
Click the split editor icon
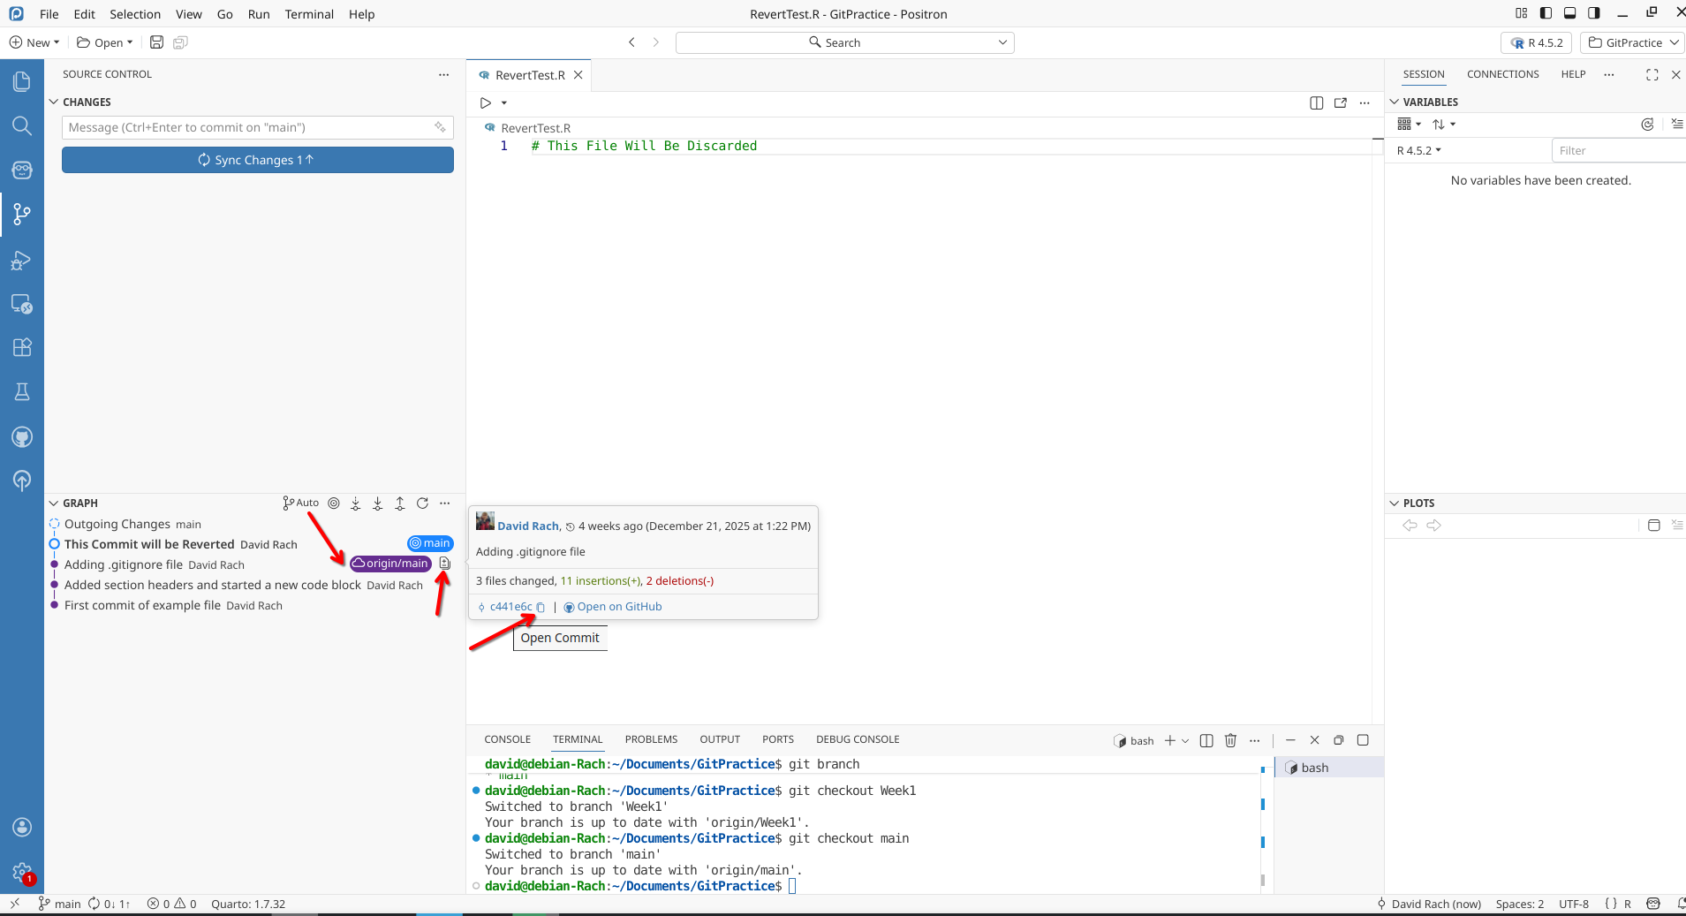point(1316,103)
